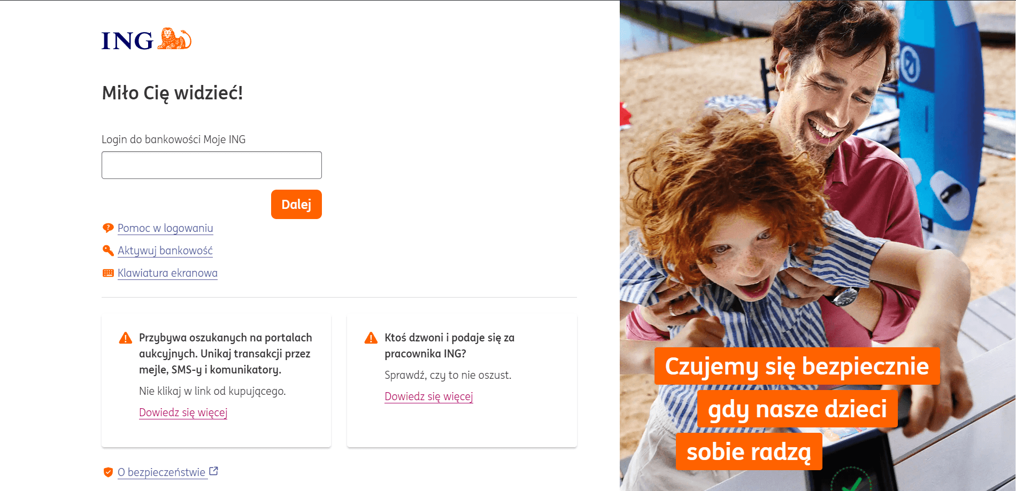Image resolution: width=1016 pixels, height=491 pixels.
Task: Open the Klawiatura ekranowa link
Action: click(x=167, y=273)
